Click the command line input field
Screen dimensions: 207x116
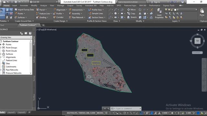[x=125, y=109]
